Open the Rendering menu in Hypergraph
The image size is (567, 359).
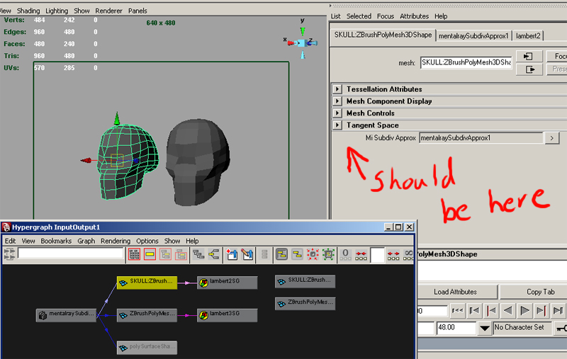pos(115,241)
